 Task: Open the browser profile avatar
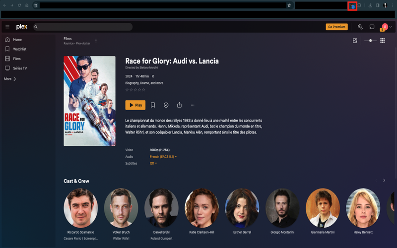(x=385, y=5)
